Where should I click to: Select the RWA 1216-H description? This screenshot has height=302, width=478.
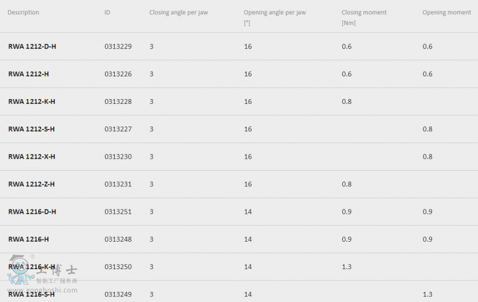click(x=28, y=239)
